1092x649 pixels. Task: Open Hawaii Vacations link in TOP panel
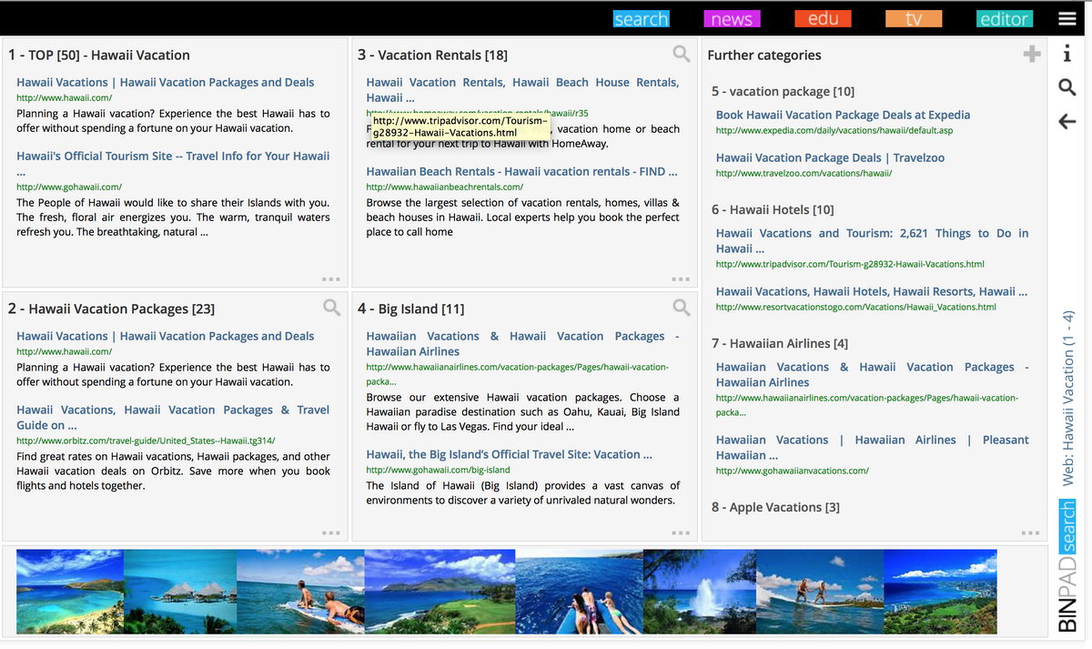166,82
